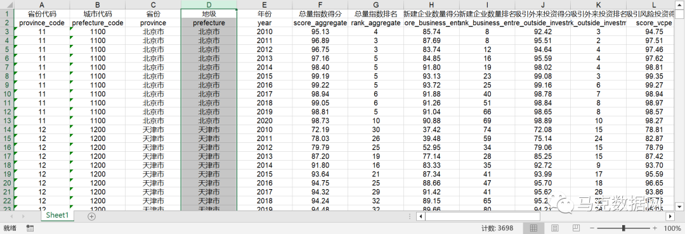The image size is (685, 234).
Task: Click next sheet navigation arrow
Action: click(x=23, y=216)
